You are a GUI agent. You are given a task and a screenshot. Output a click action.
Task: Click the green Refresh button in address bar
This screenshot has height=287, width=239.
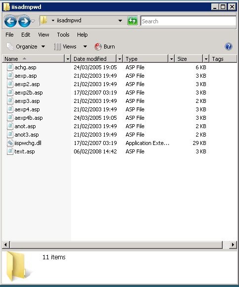[132, 21]
